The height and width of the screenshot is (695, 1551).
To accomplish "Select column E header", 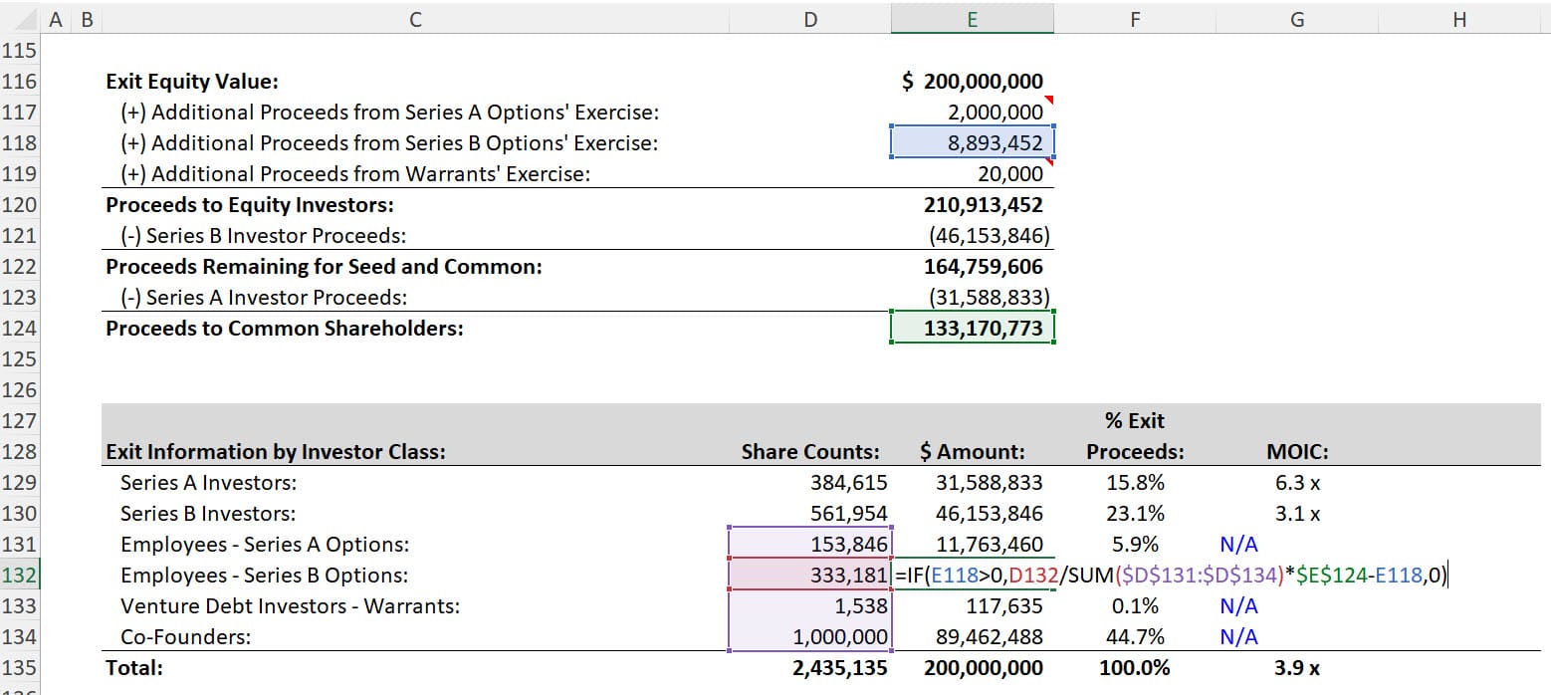I will coord(972,19).
